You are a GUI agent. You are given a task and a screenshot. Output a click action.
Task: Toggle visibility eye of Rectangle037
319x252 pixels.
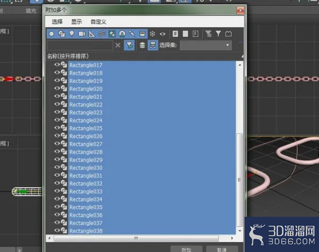pyautogui.click(x=57, y=222)
